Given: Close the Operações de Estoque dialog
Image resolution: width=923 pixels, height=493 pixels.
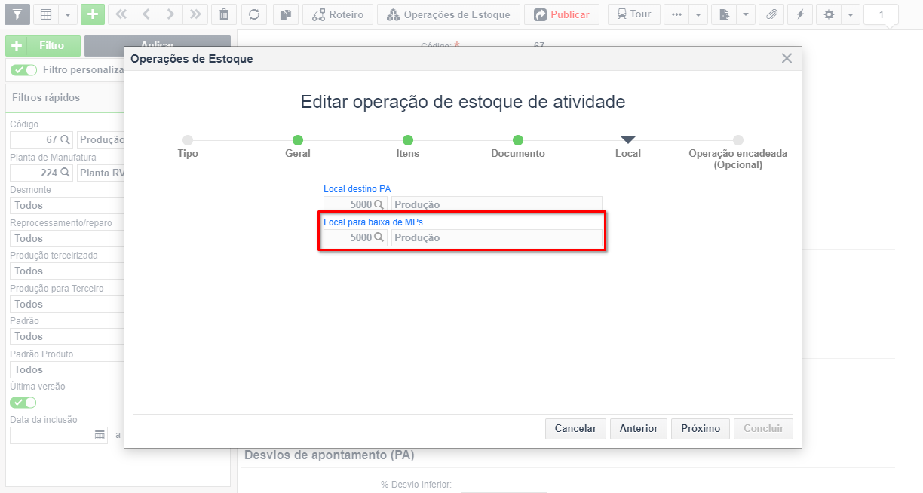Looking at the screenshot, I should coord(787,58).
